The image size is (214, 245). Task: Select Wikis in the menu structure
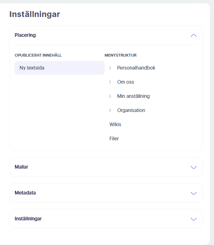pos(115,125)
